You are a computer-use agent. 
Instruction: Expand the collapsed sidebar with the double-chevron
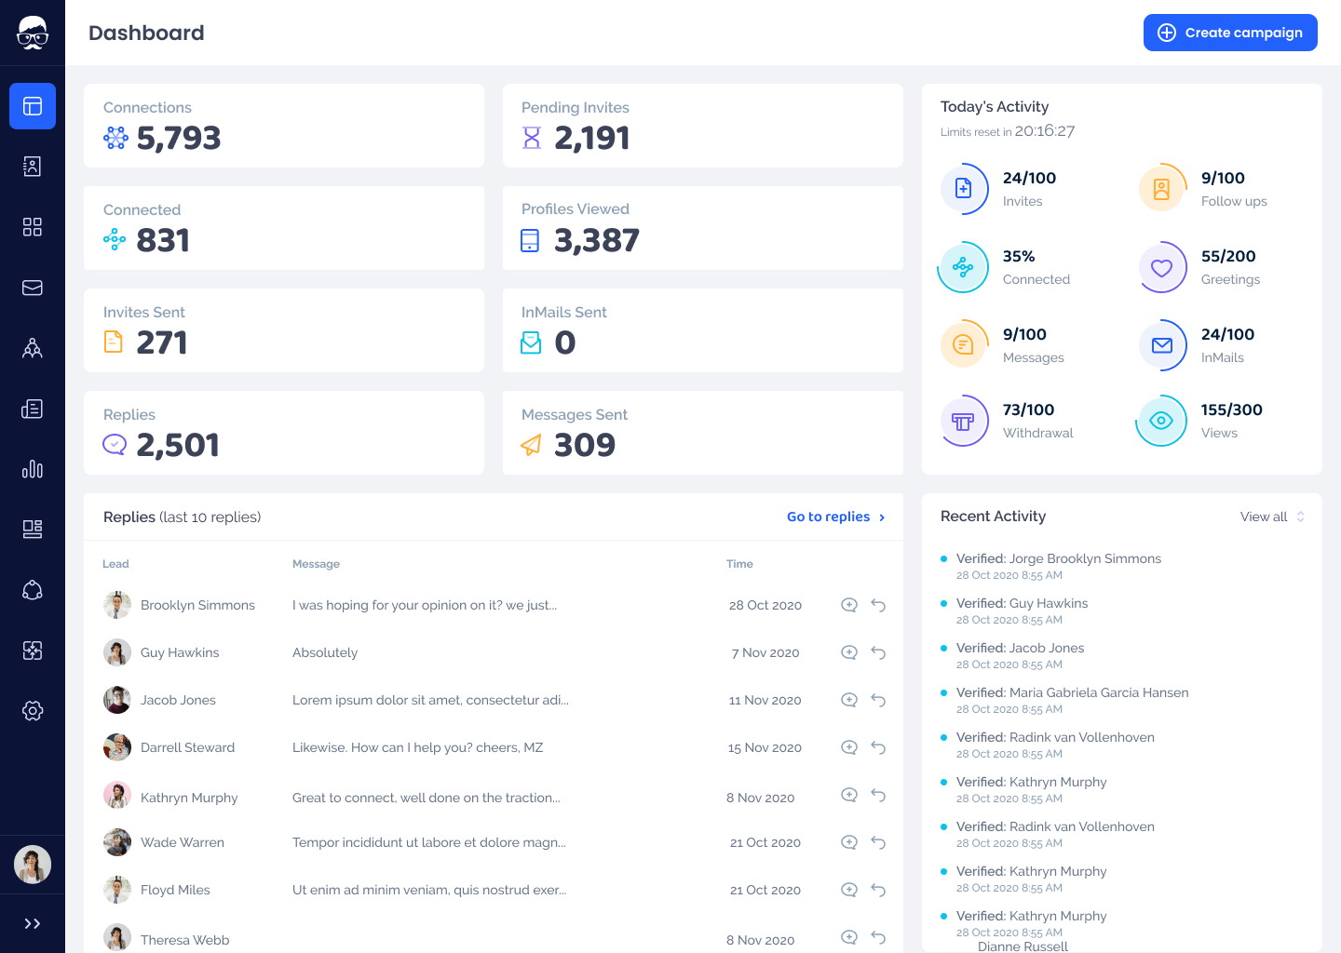pos(33,923)
